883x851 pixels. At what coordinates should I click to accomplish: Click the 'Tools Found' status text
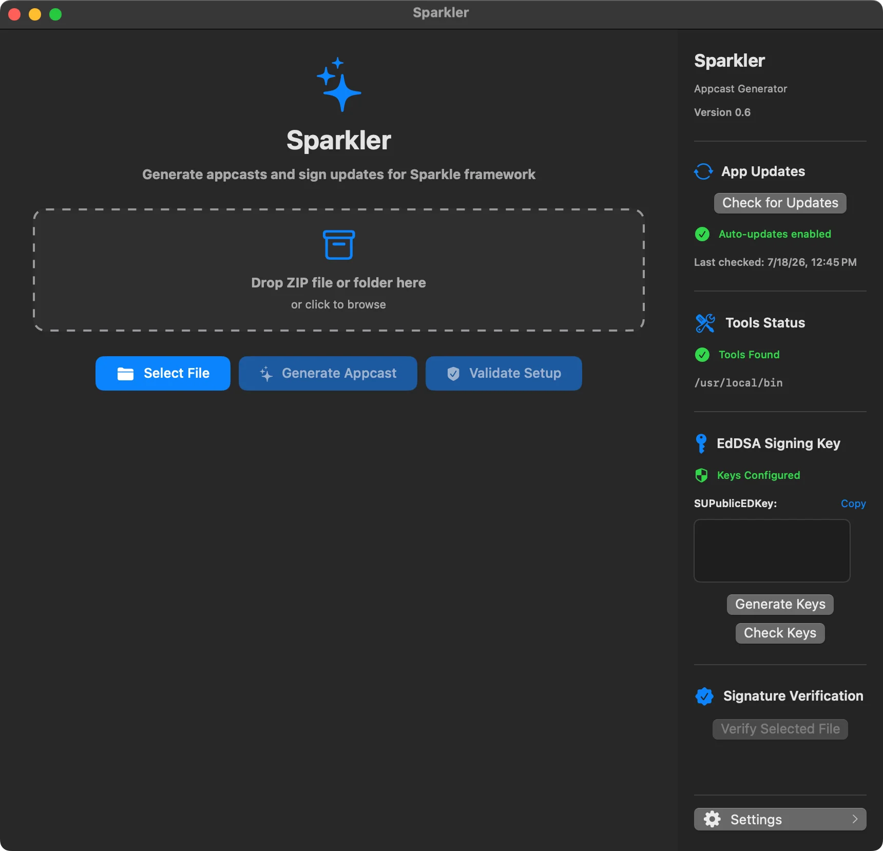(749, 355)
